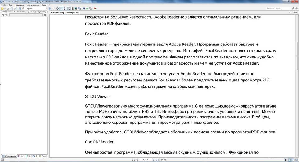Select the fit width zoom icon
Screen dimensions: 299x162
61,9
